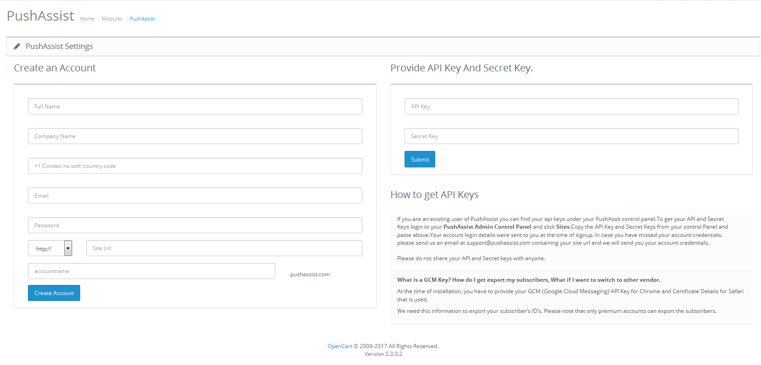
Task: Focus the API Key input field
Action: pyautogui.click(x=571, y=106)
